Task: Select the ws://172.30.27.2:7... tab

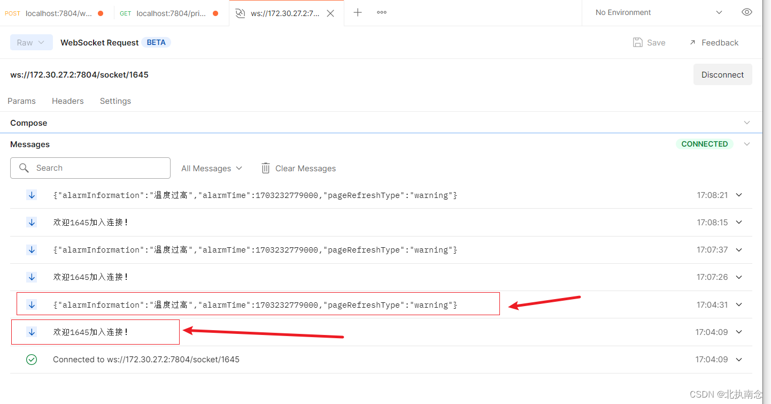Action: pyautogui.click(x=286, y=13)
